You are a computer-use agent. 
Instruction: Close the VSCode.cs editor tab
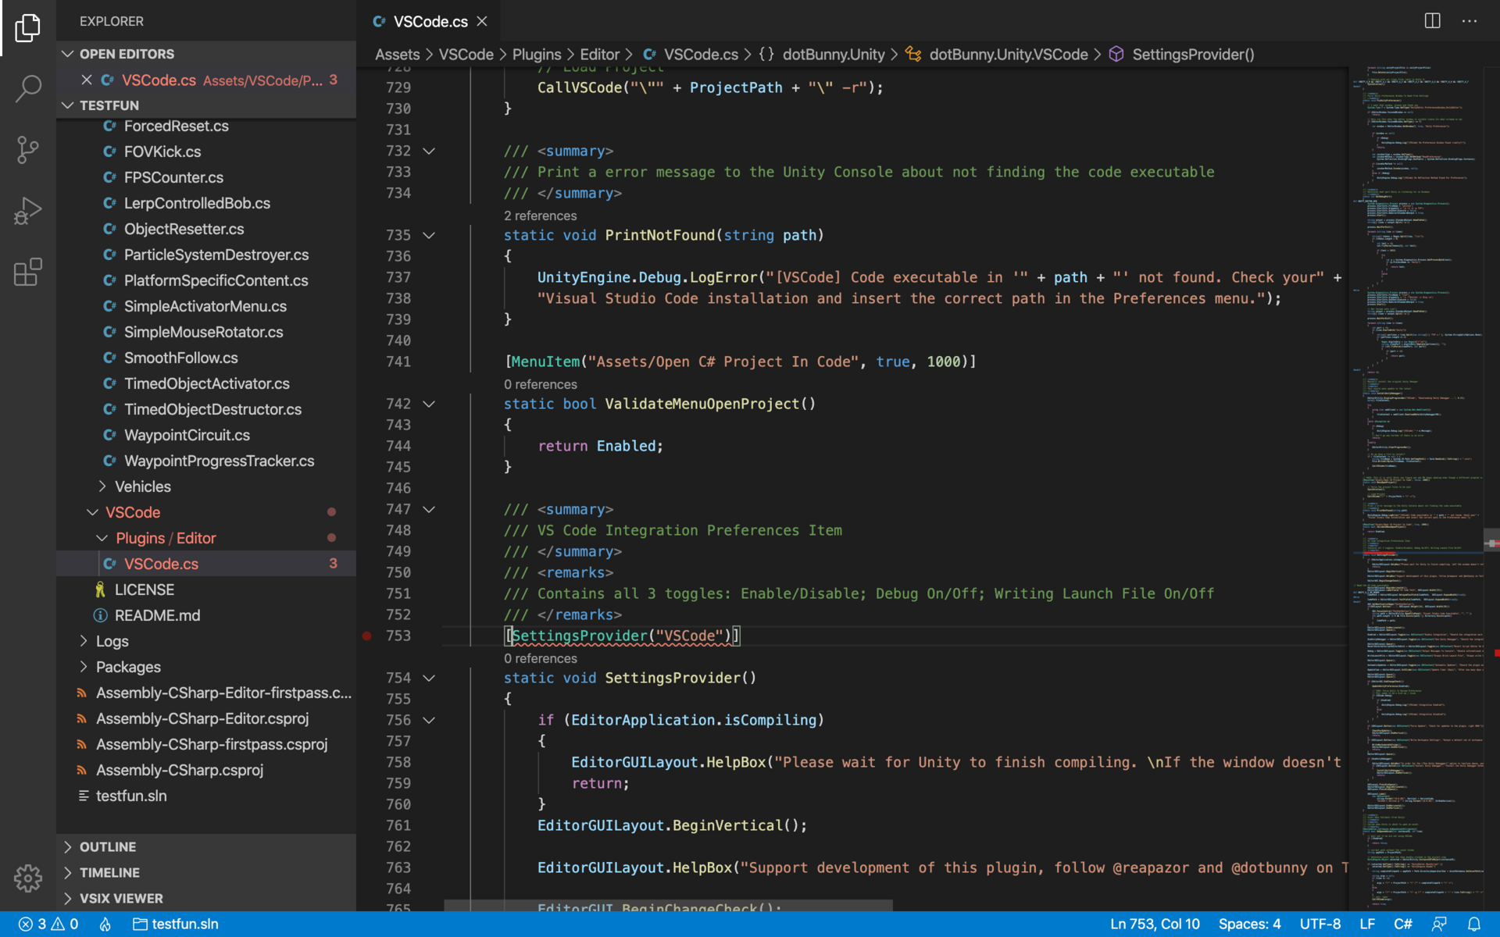click(482, 21)
